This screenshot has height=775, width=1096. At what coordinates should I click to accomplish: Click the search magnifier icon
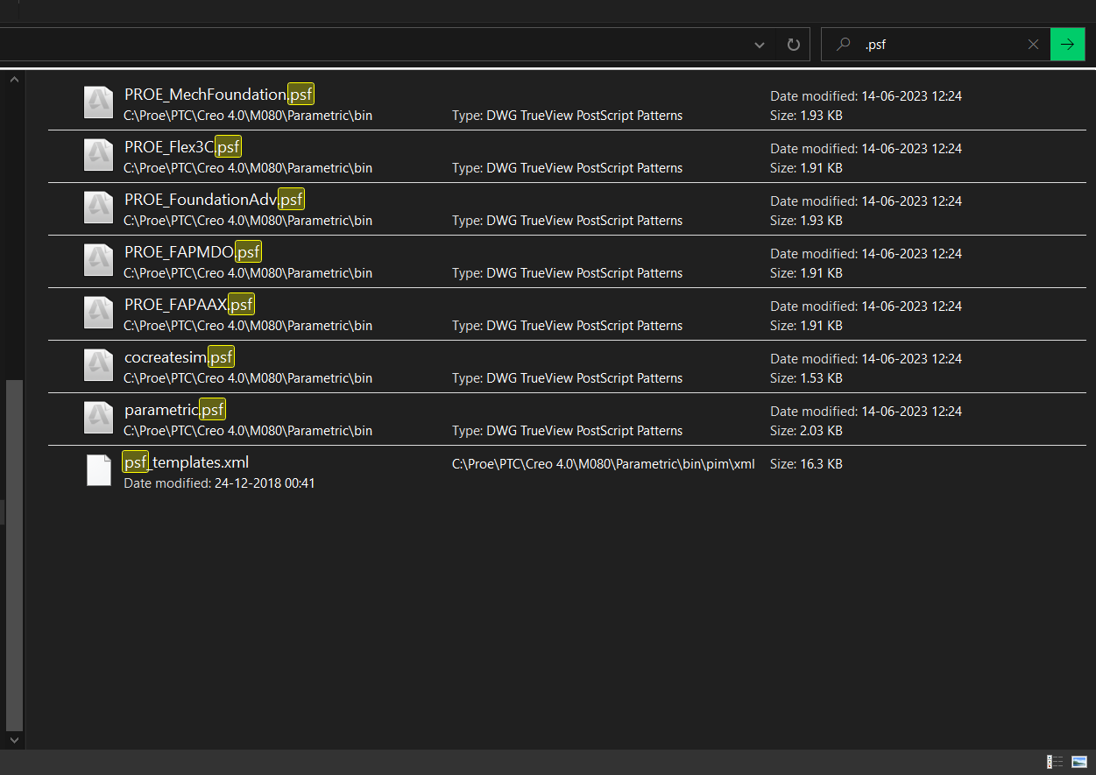coord(842,45)
